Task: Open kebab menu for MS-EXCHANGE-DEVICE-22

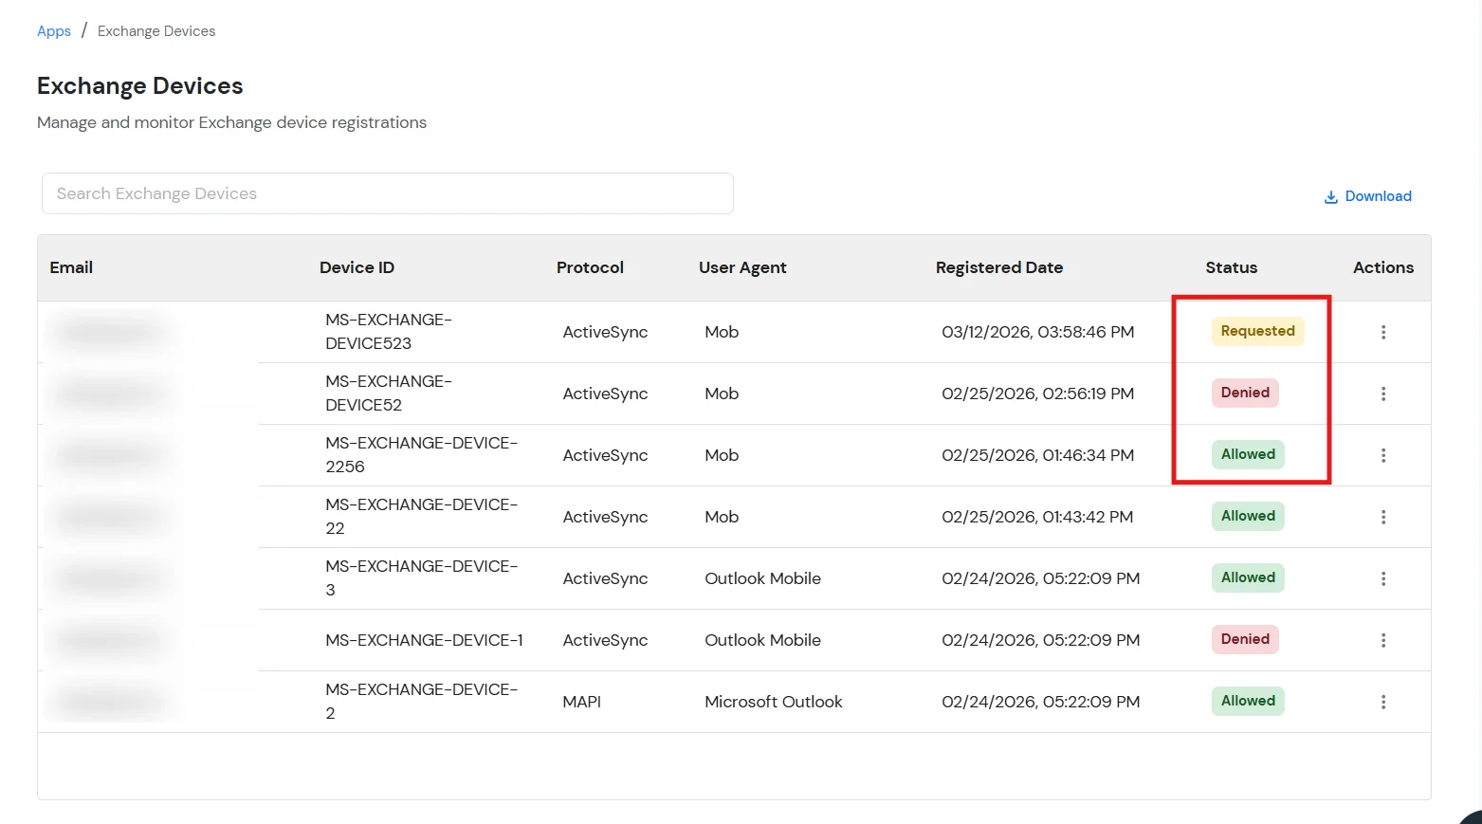Action: pyautogui.click(x=1382, y=517)
